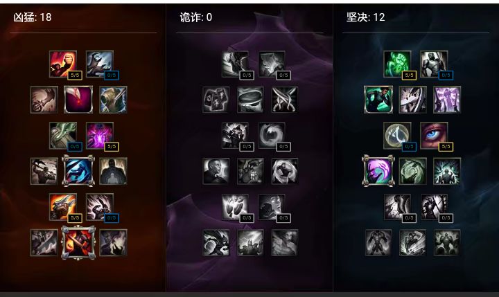Viewport: 499px width, 297px height.
Task: Choose the green running Explorer mastery
Action: click(378, 100)
